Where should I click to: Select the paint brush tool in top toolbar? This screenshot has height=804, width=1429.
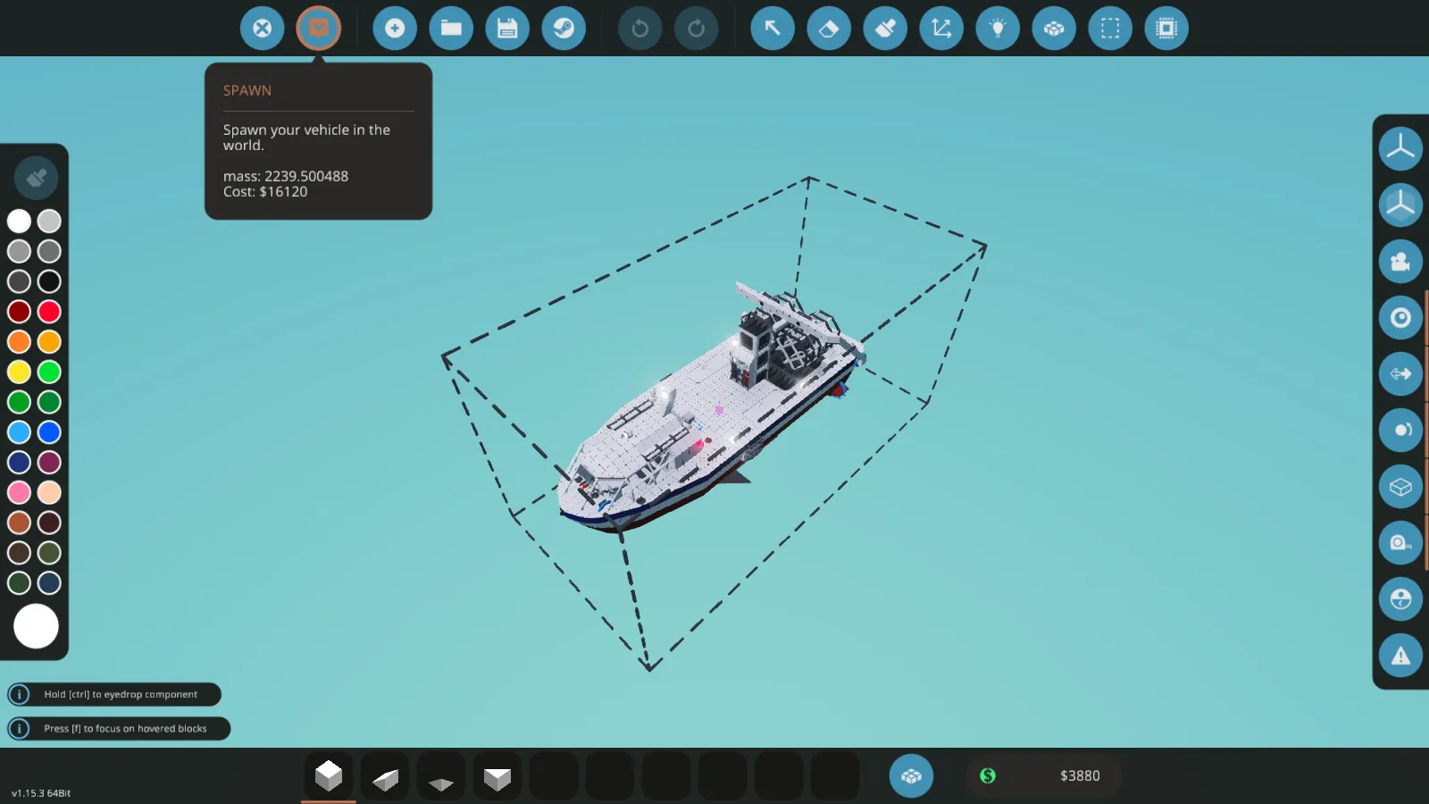(885, 29)
